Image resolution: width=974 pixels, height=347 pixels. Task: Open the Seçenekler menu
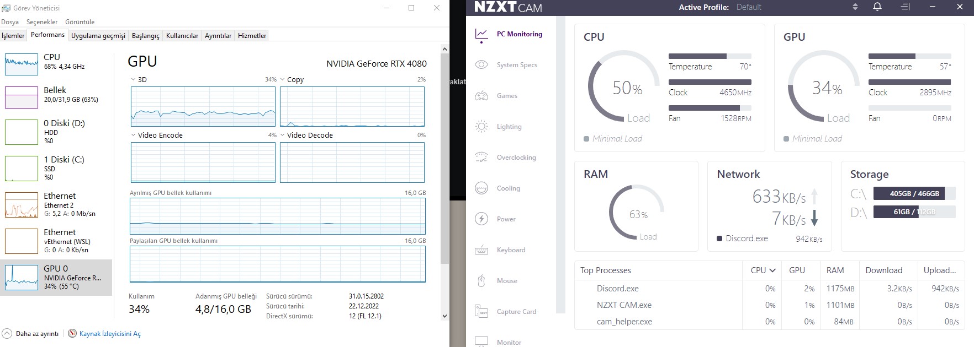42,22
